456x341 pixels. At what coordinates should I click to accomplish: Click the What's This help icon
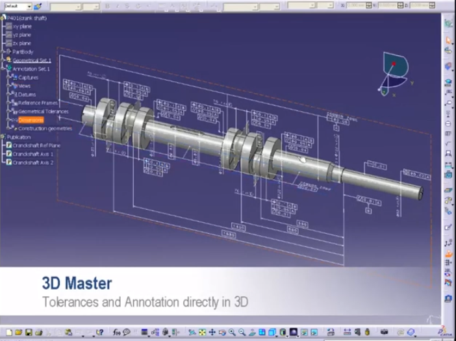(x=100, y=332)
